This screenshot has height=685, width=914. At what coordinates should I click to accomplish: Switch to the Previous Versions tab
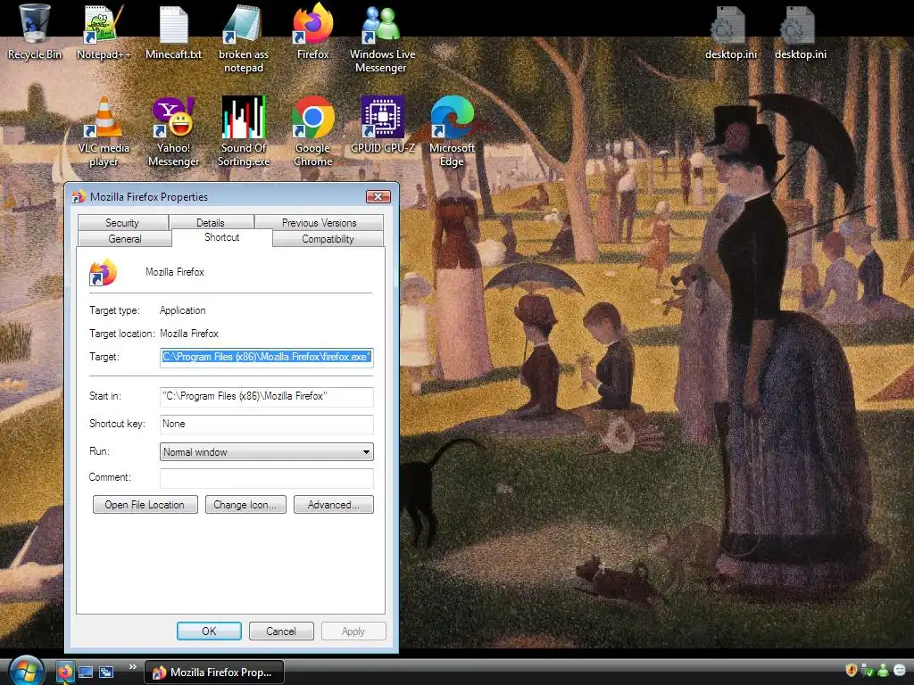pyautogui.click(x=319, y=222)
